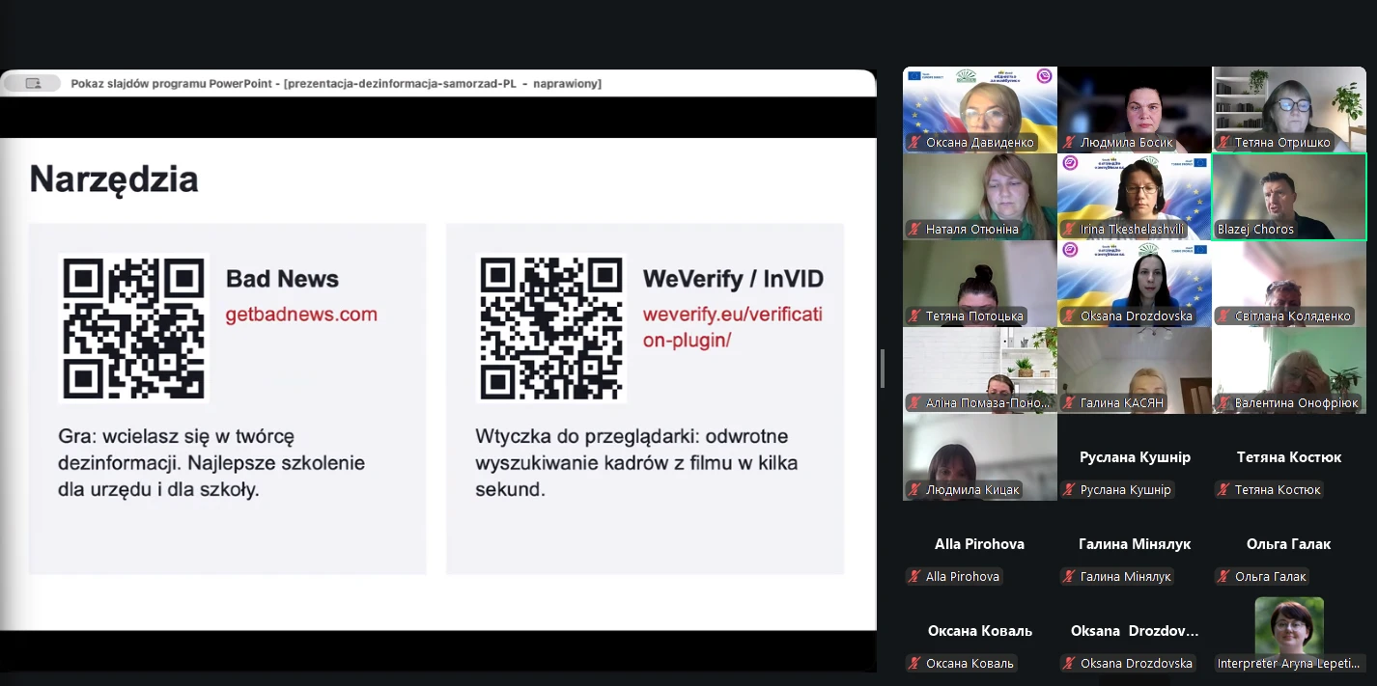This screenshot has width=1377, height=686.
Task: Click the 'Interpreter Aryna Lepeti…' name label
Action: [x=1289, y=664]
